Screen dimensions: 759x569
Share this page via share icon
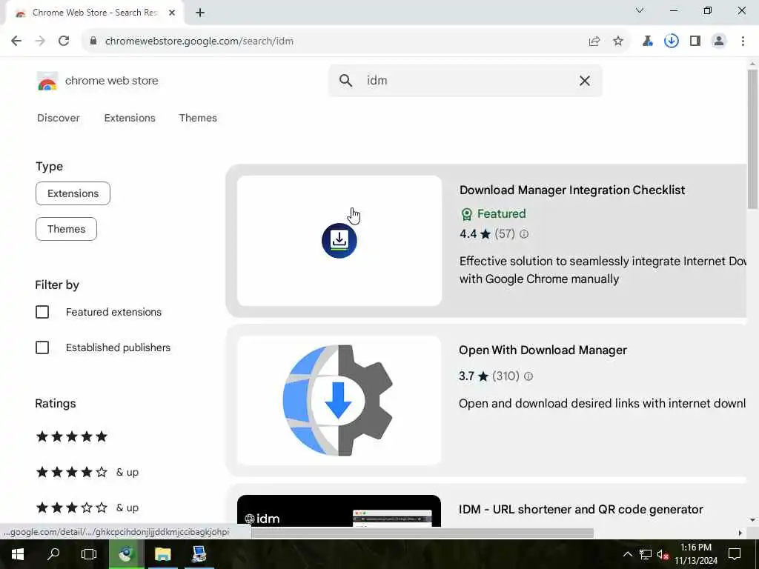[594, 41]
